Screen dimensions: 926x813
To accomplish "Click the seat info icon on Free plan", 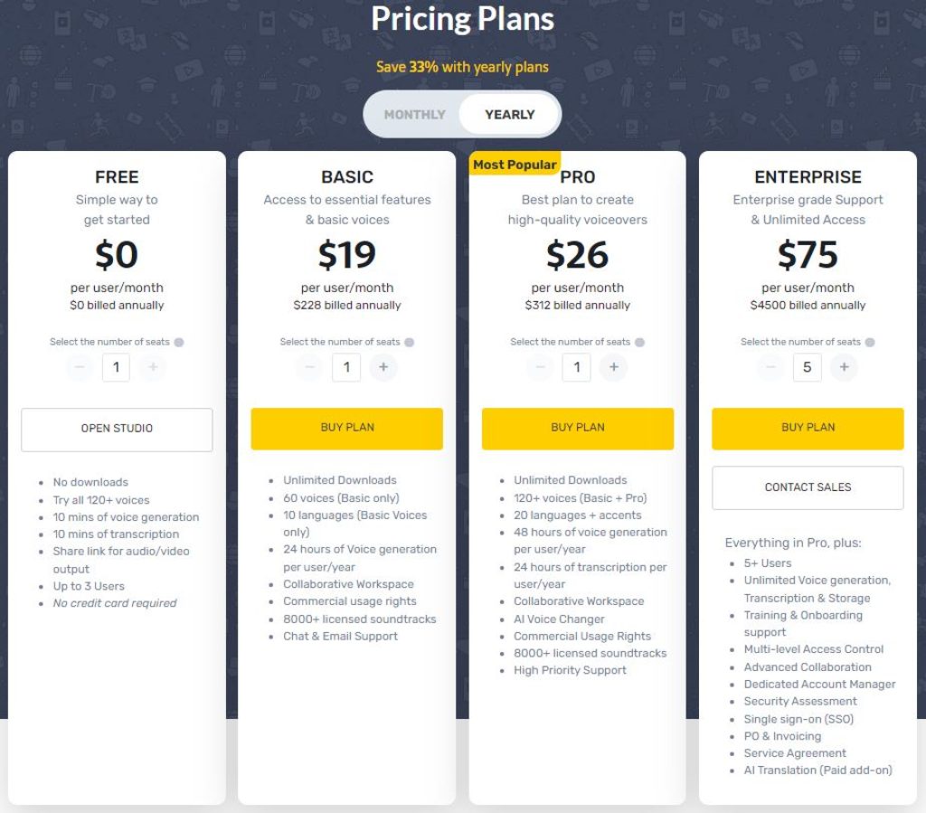I will (x=180, y=342).
